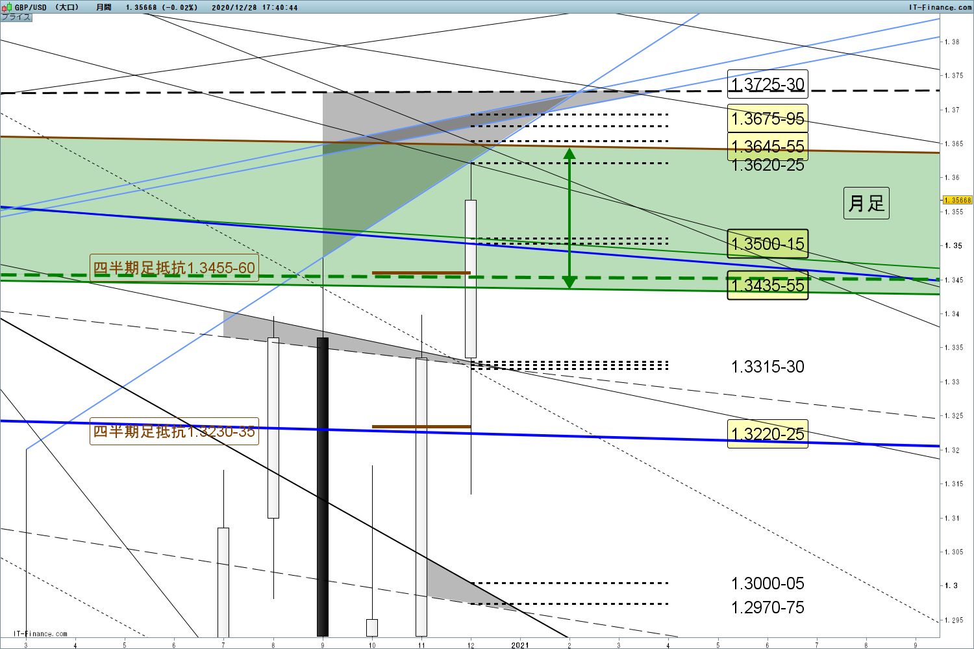The height and width of the screenshot is (649, 974).
Task: Select the green double-headed vertical arrow
Action: 569,218
